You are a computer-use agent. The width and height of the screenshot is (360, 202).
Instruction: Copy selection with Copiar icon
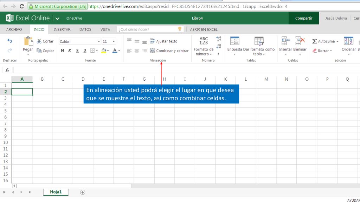45,50
